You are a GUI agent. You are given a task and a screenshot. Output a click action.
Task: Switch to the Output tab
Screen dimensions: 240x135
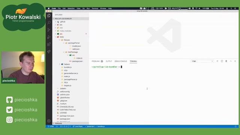point(109,61)
